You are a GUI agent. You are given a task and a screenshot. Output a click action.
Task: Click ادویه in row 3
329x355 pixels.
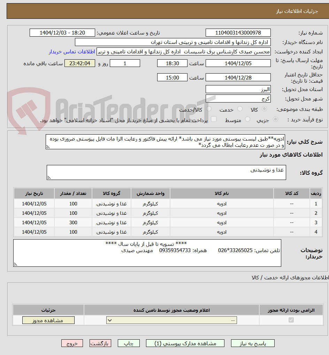tap(222, 222)
